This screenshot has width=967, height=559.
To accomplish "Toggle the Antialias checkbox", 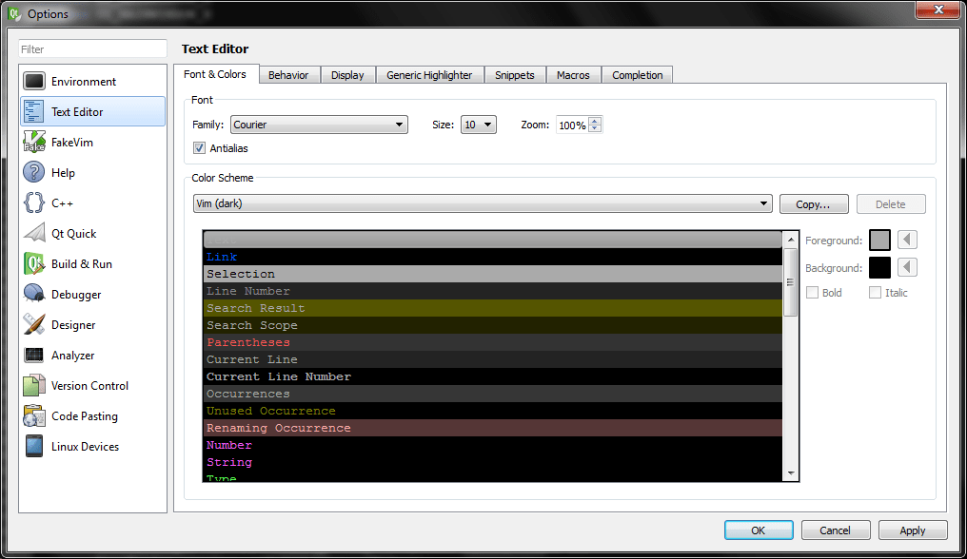I will coord(199,147).
